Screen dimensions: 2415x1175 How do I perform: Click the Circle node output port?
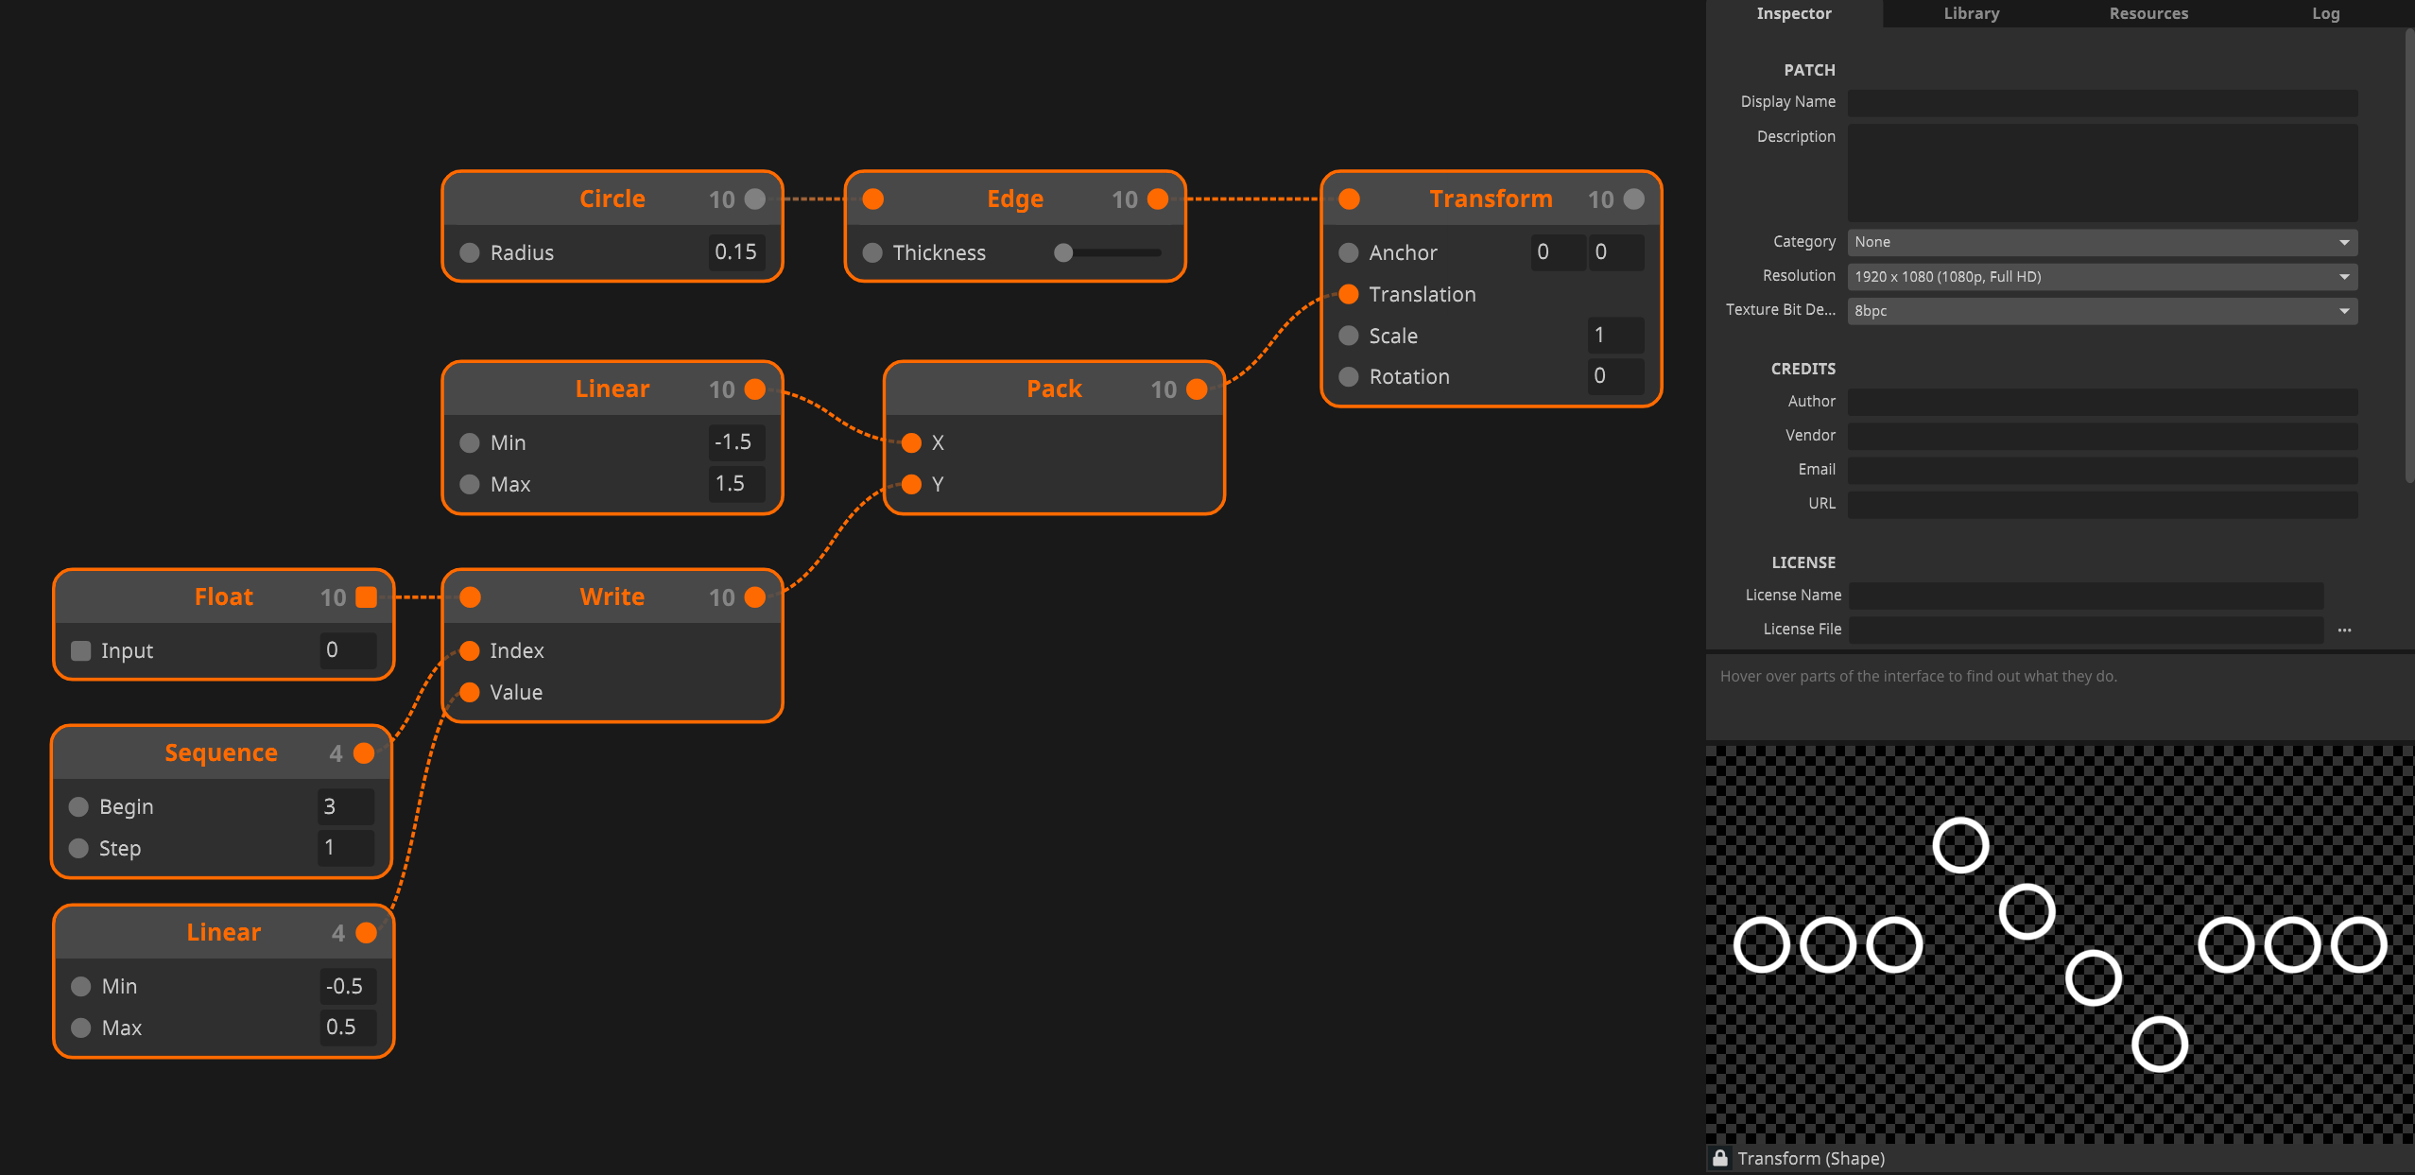(754, 199)
